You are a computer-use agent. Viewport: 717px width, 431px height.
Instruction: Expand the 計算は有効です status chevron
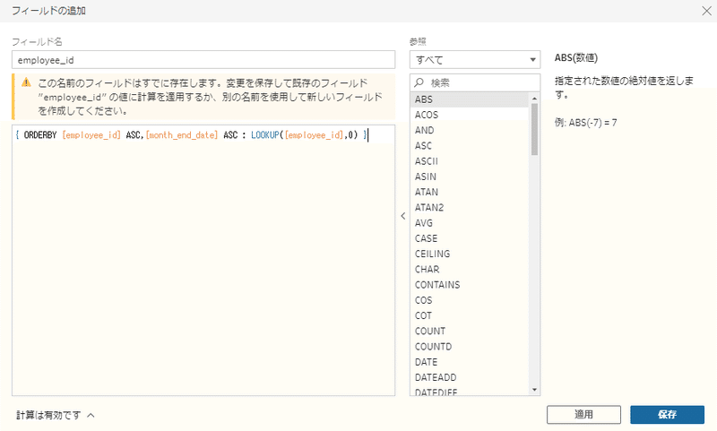91,416
